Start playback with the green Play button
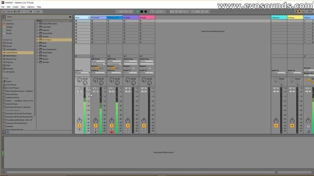Viewport: 314px width, 176px height. point(137,12)
